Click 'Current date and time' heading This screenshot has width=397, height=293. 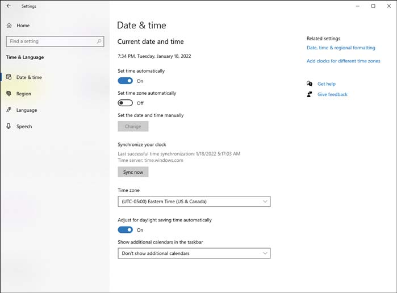[151, 41]
